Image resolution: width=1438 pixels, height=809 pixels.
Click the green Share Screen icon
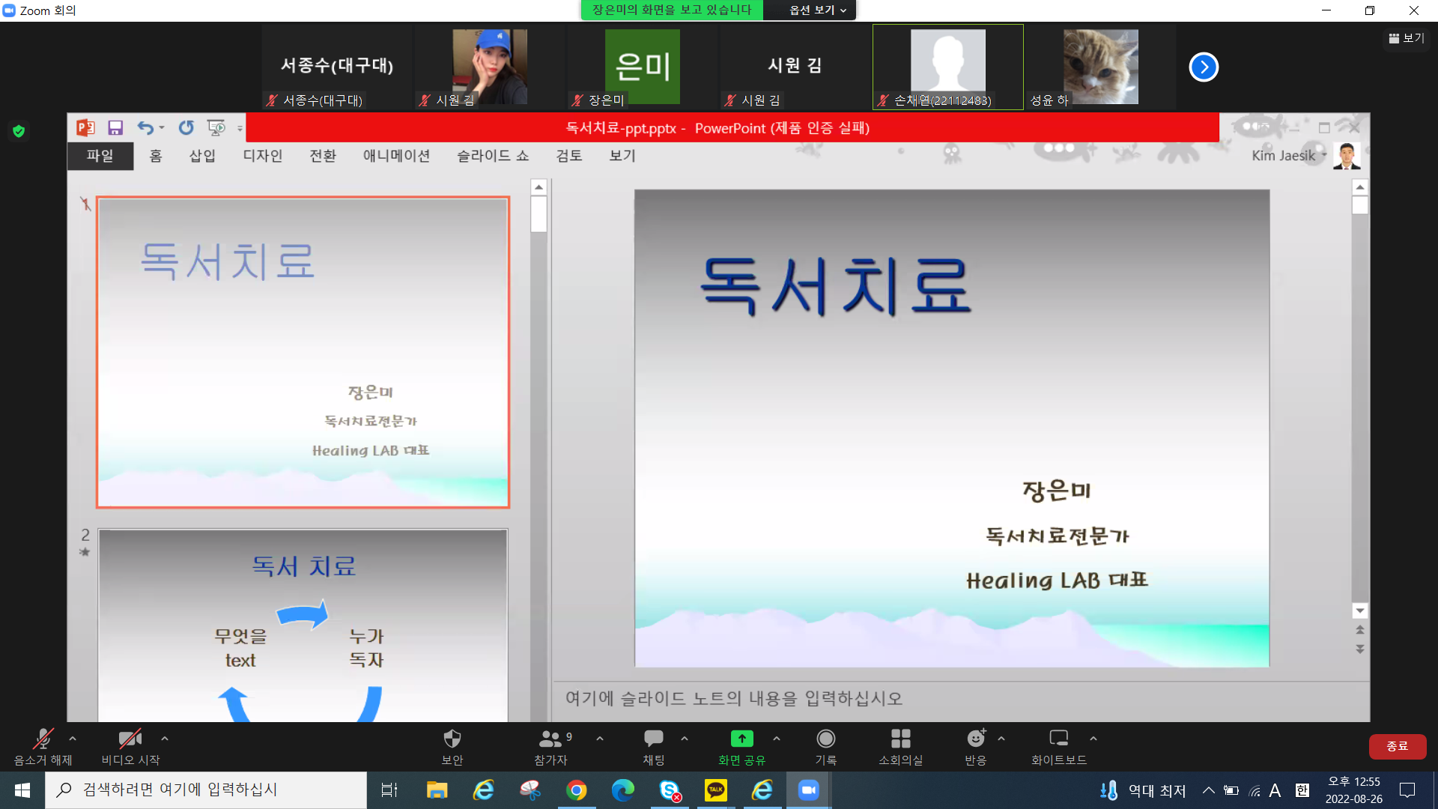coord(741,739)
